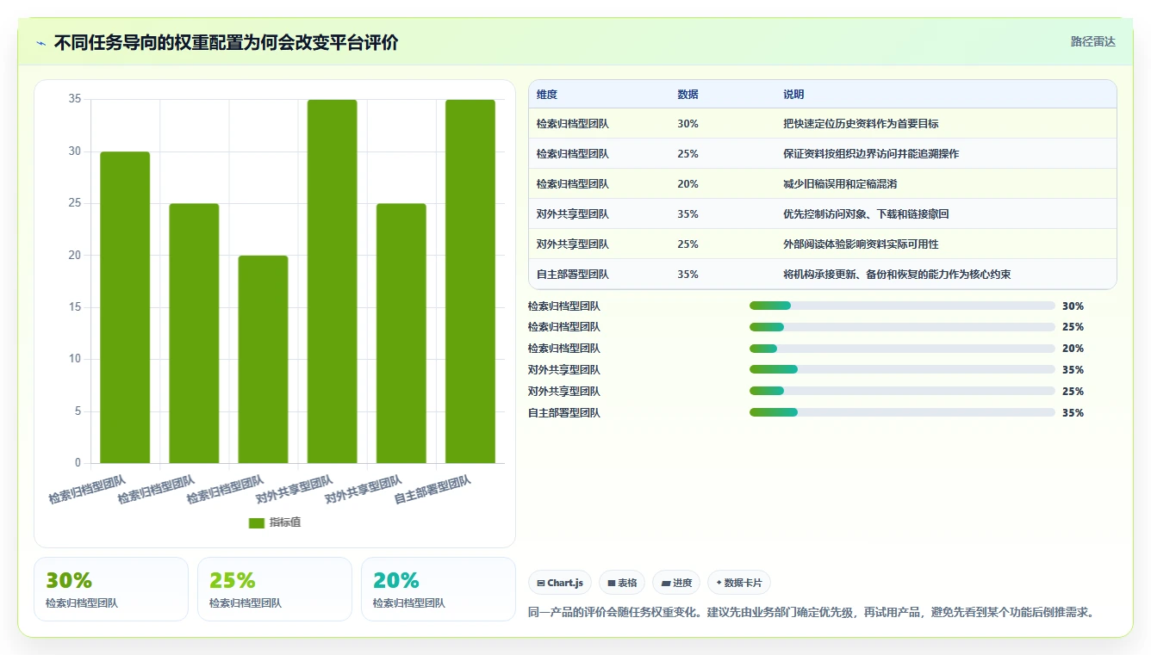Click the 30% progress bar for 检索归档型团队
The width and height of the screenshot is (1151, 655).
(902, 306)
